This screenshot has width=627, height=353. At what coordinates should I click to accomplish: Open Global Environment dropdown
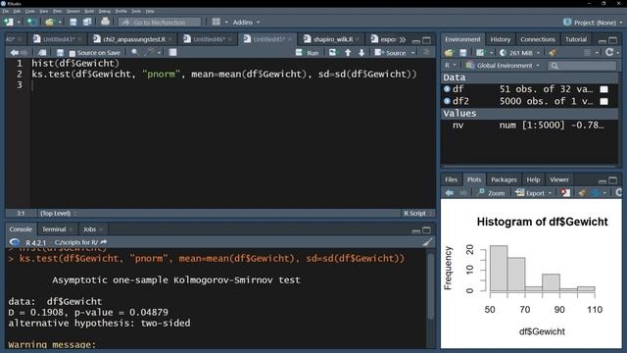[503, 66]
